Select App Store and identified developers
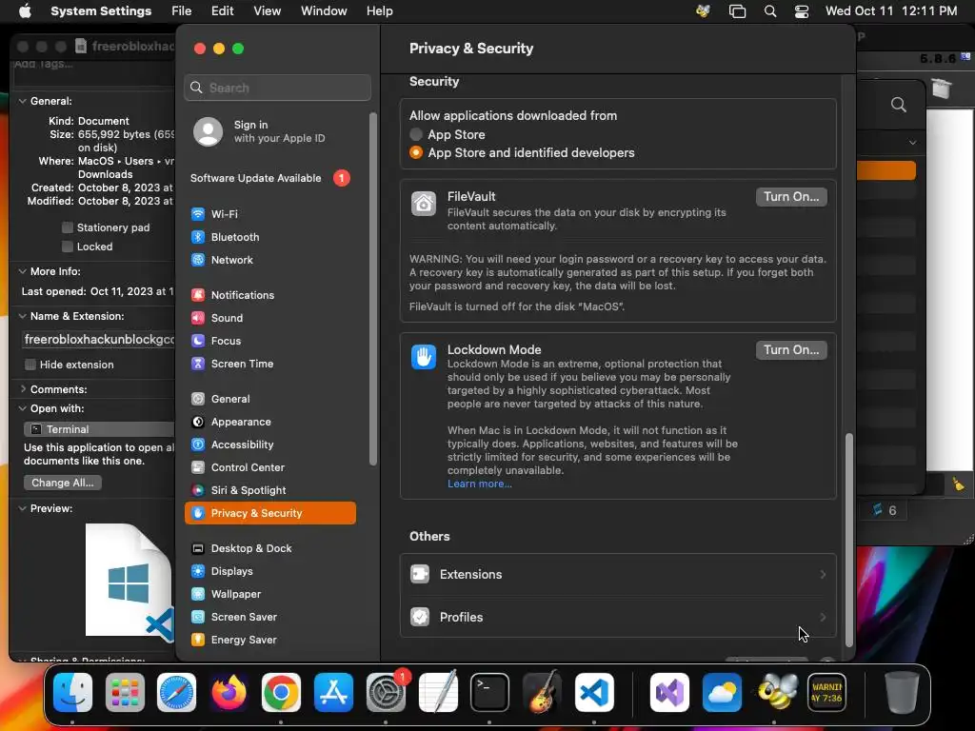Image resolution: width=975 pixels, height=731 pixels. point(416,152)
